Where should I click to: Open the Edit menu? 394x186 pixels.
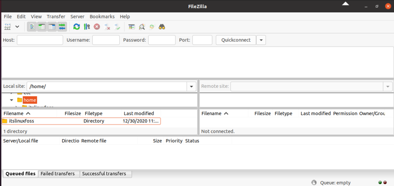point(21,17)
